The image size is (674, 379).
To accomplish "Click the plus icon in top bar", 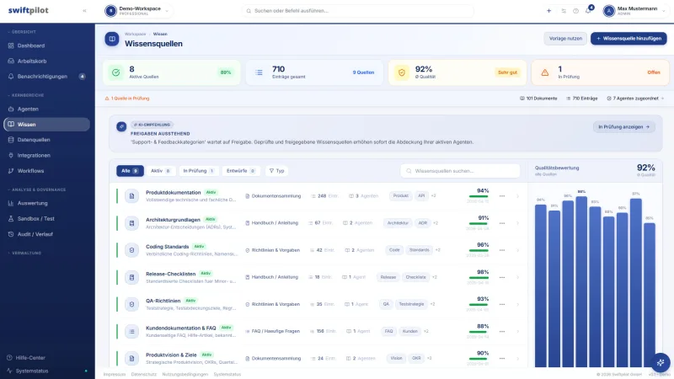I will tap(549, 11).
